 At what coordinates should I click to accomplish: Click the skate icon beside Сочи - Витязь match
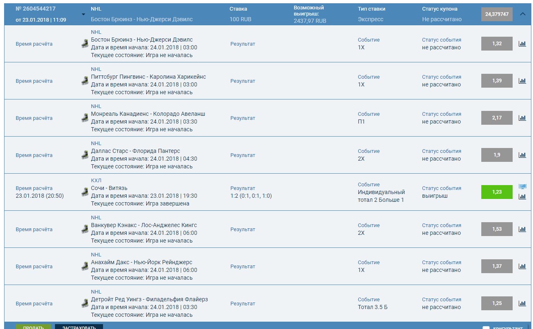85,192
